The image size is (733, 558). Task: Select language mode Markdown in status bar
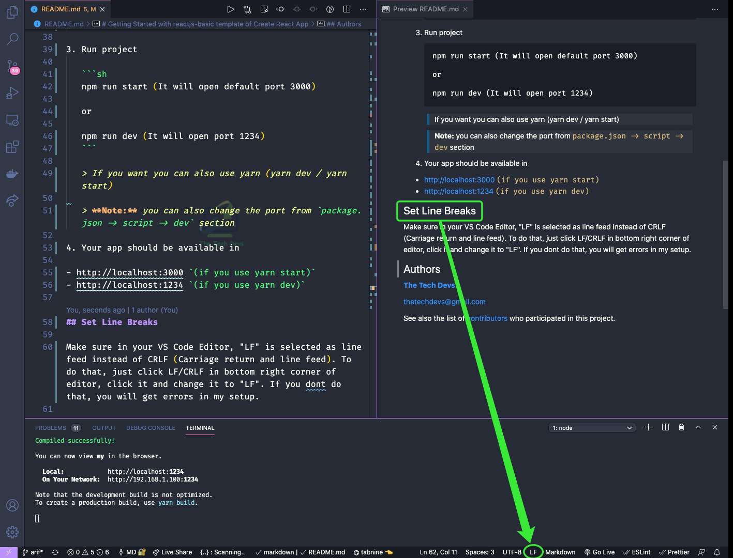click(560, 552)
